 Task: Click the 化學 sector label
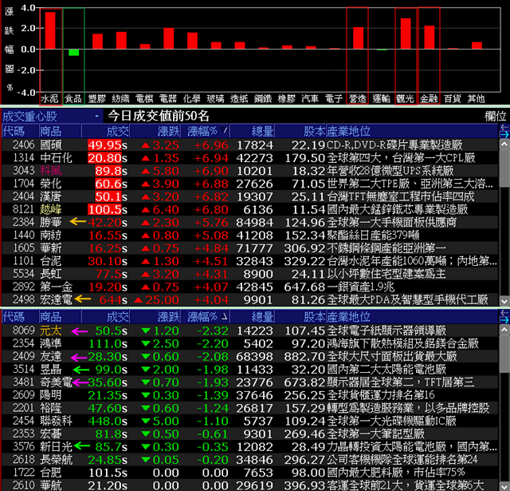coord(191,99)
